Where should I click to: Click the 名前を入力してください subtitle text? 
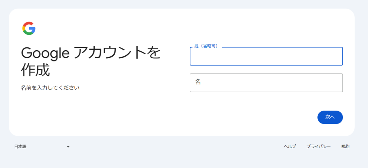point(50,88)
